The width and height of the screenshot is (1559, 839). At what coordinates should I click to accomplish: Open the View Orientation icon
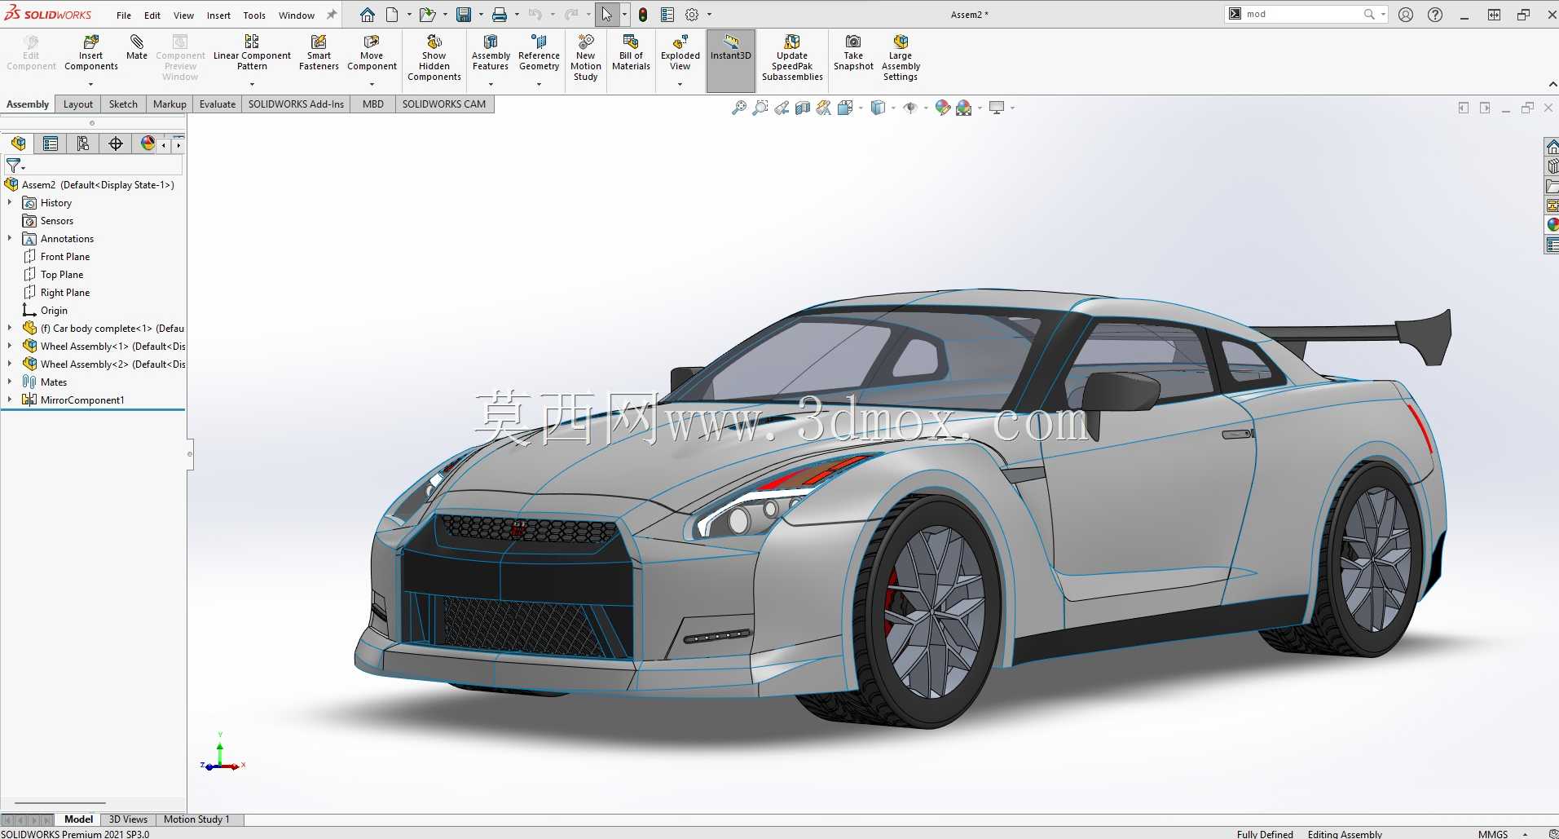[845, 108]
